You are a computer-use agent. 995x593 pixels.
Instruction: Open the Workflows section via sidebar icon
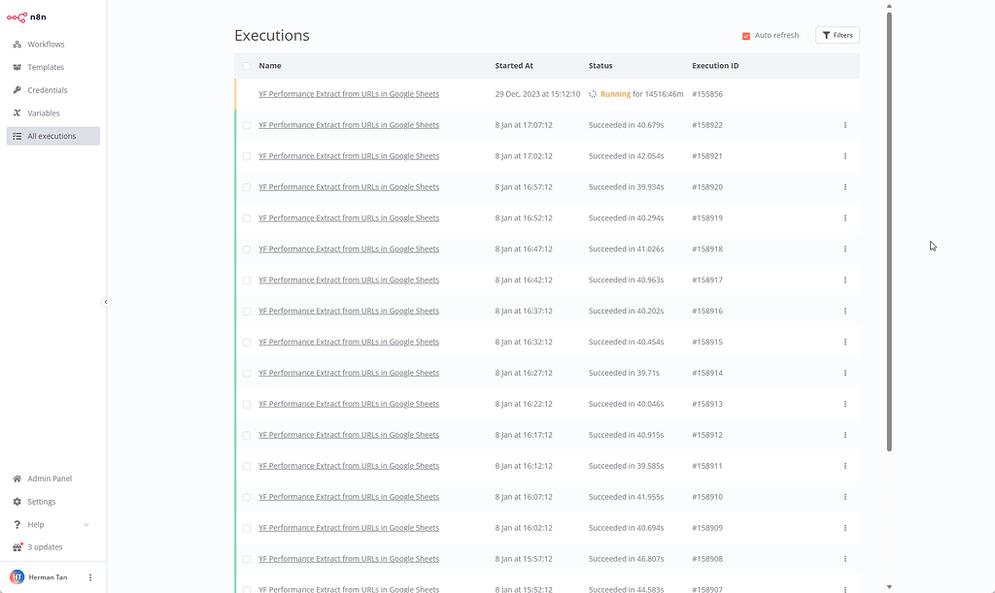[x=44, y=44]
